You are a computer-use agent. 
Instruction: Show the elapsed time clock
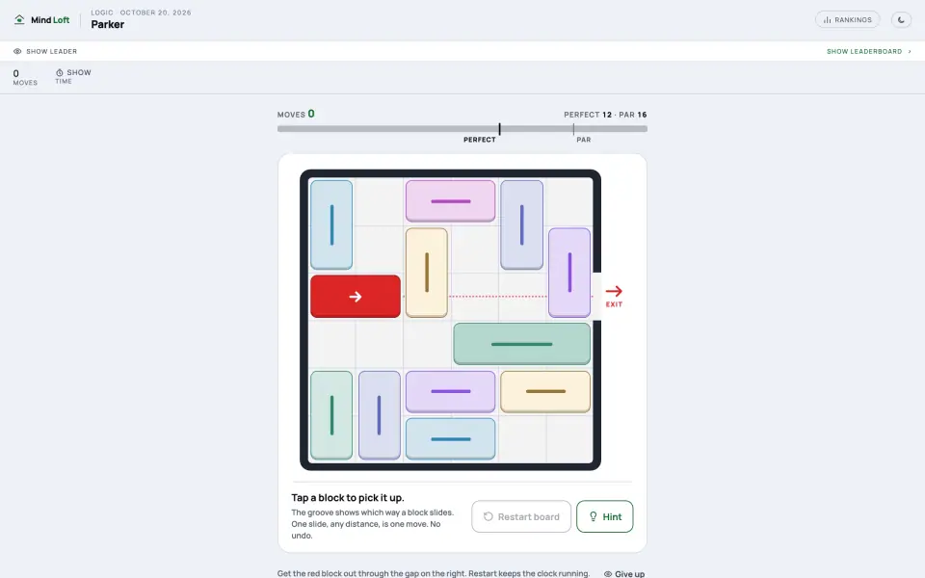click(x=73, y=76)
